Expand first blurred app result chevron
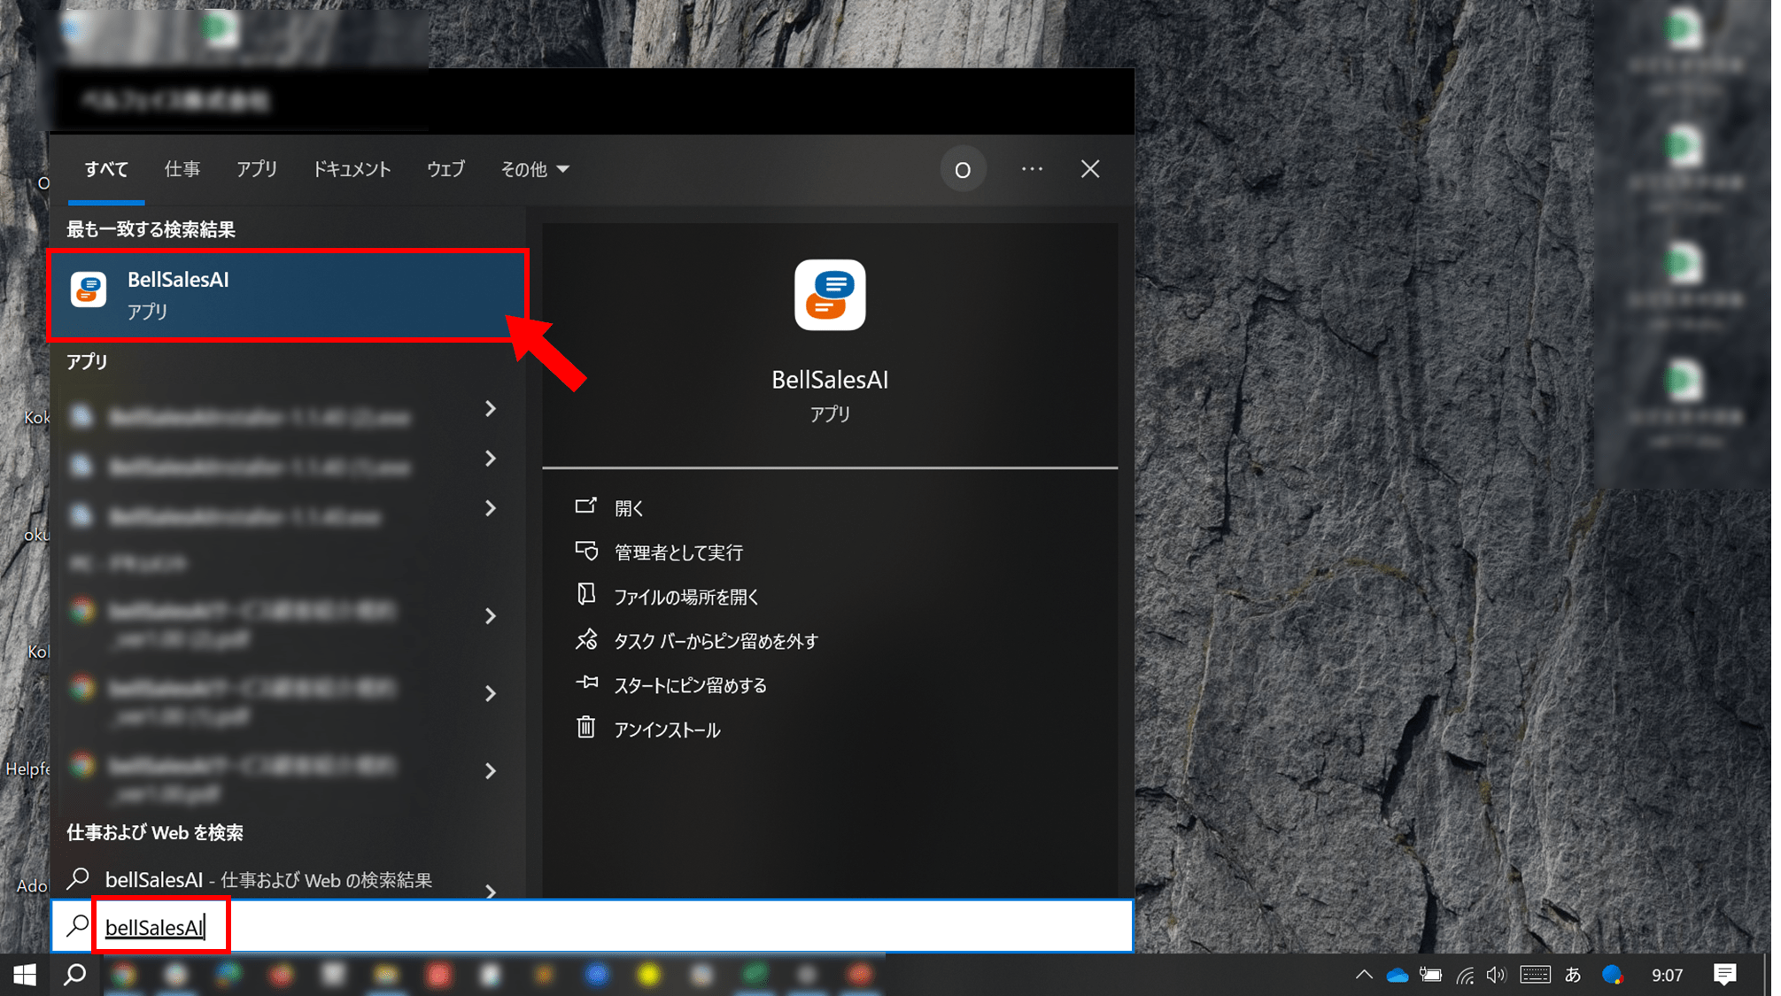 [x=491, y=408]
